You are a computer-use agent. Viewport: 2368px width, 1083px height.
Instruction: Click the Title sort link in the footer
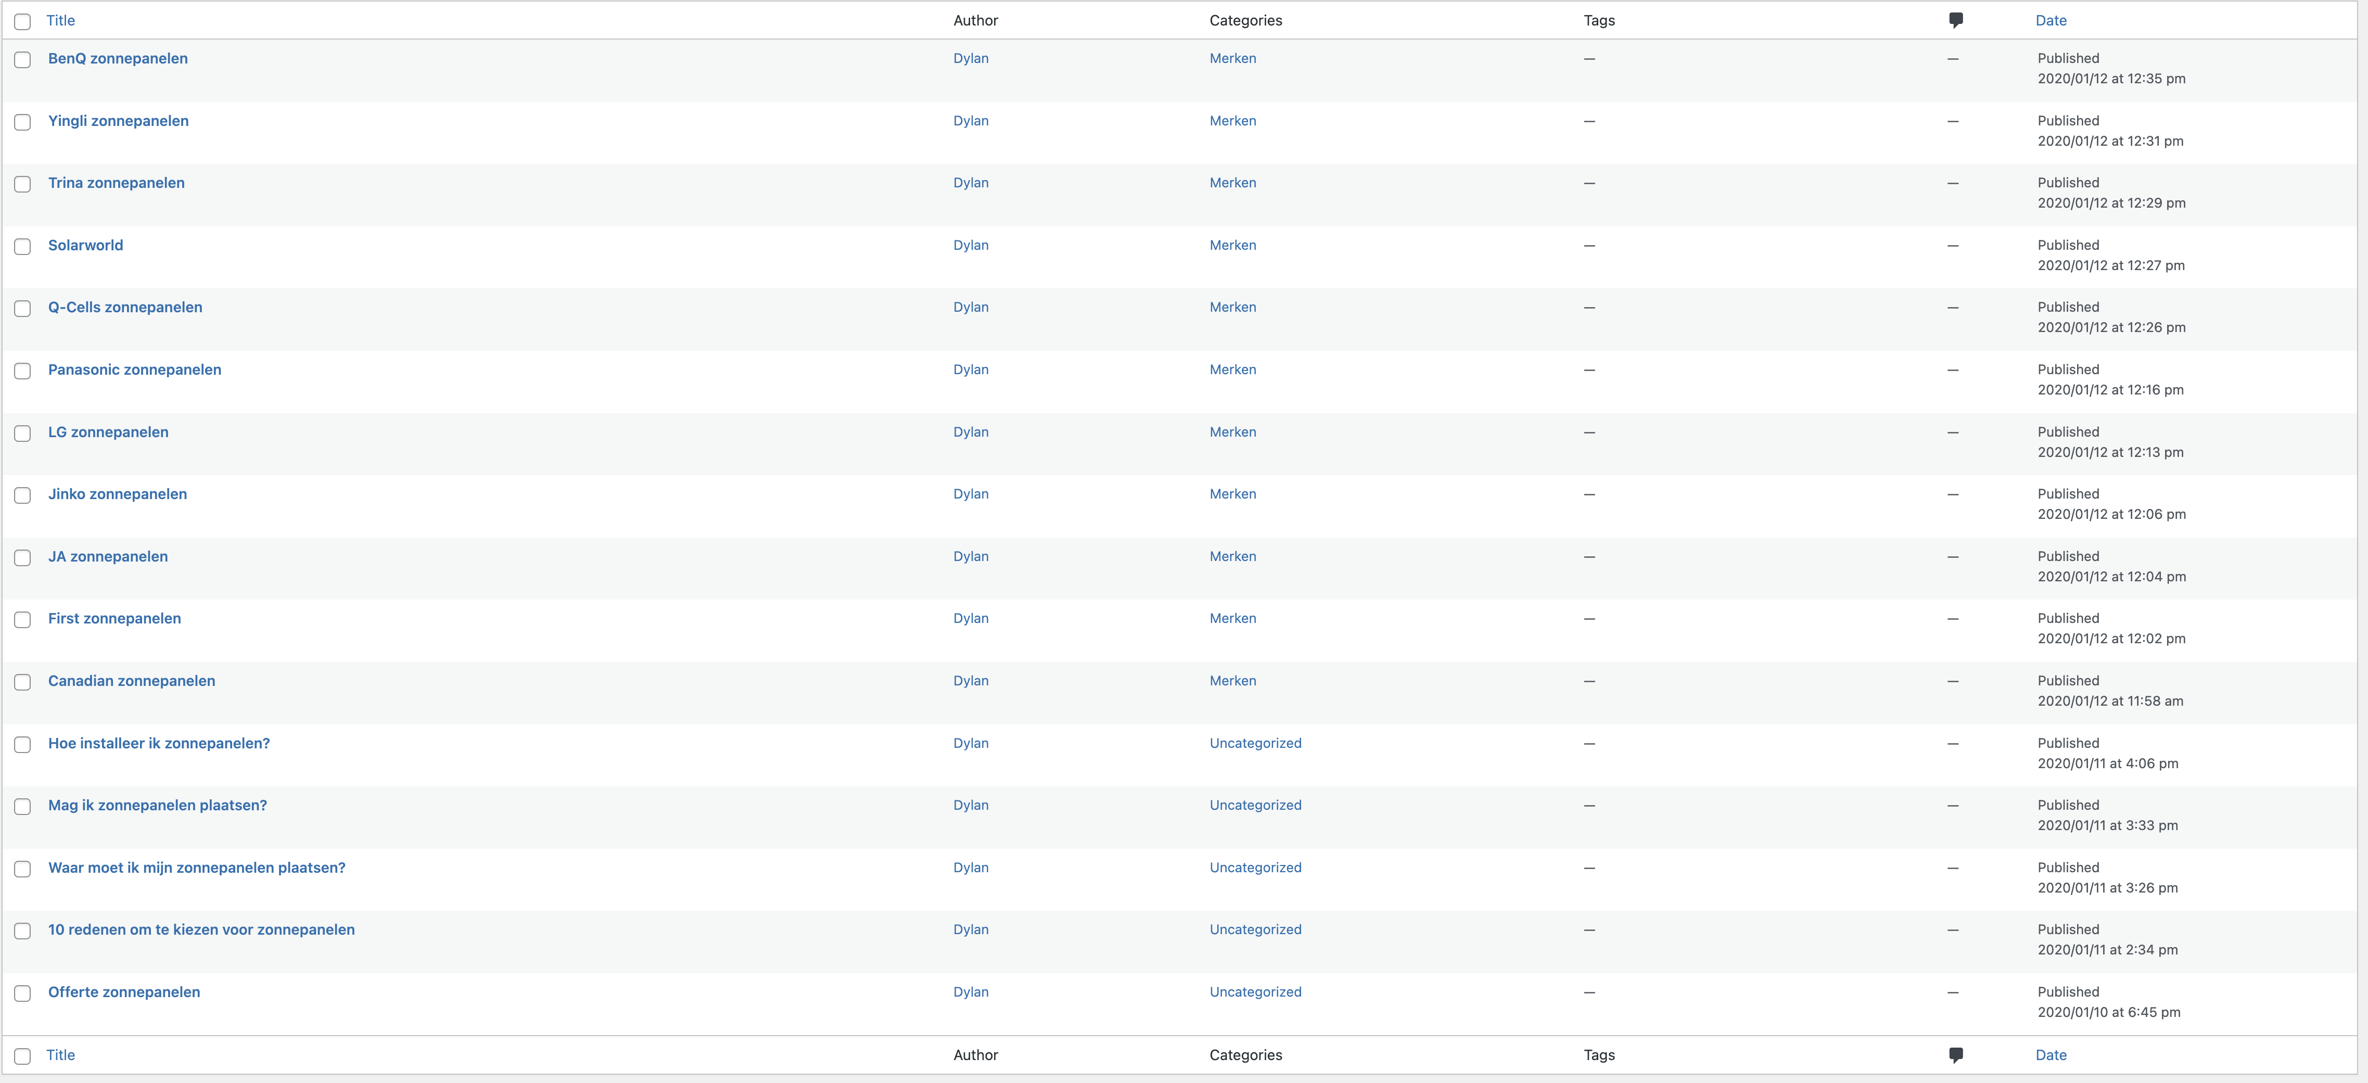[x=61, y=1055]
